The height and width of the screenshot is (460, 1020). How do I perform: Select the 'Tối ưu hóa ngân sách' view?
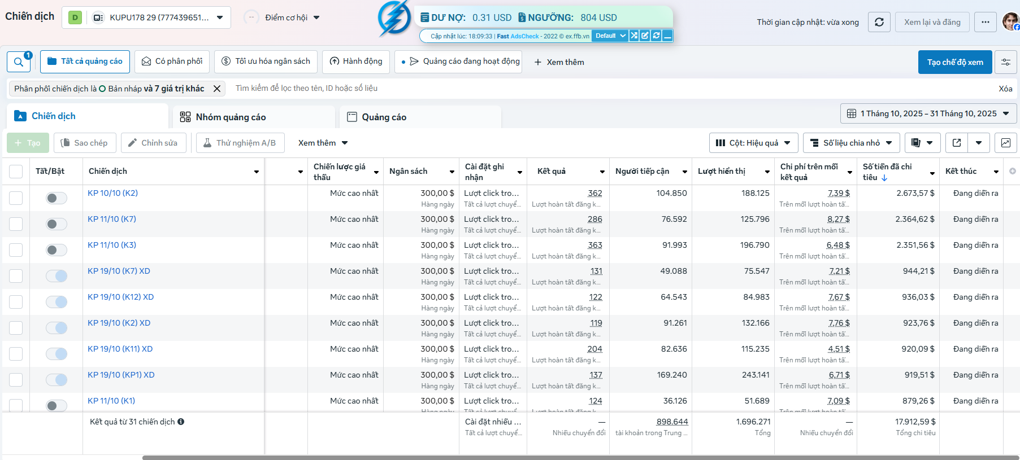coord(266,62)
